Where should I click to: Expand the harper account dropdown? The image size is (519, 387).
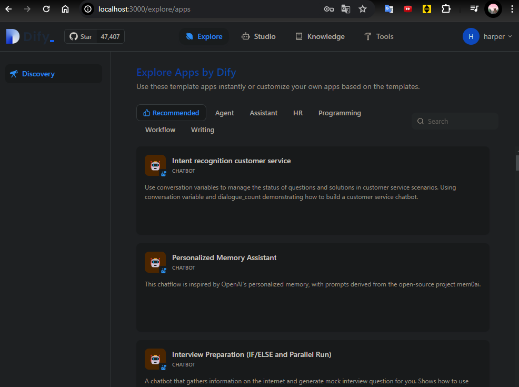pyautogui.click(x=497, y=36)
